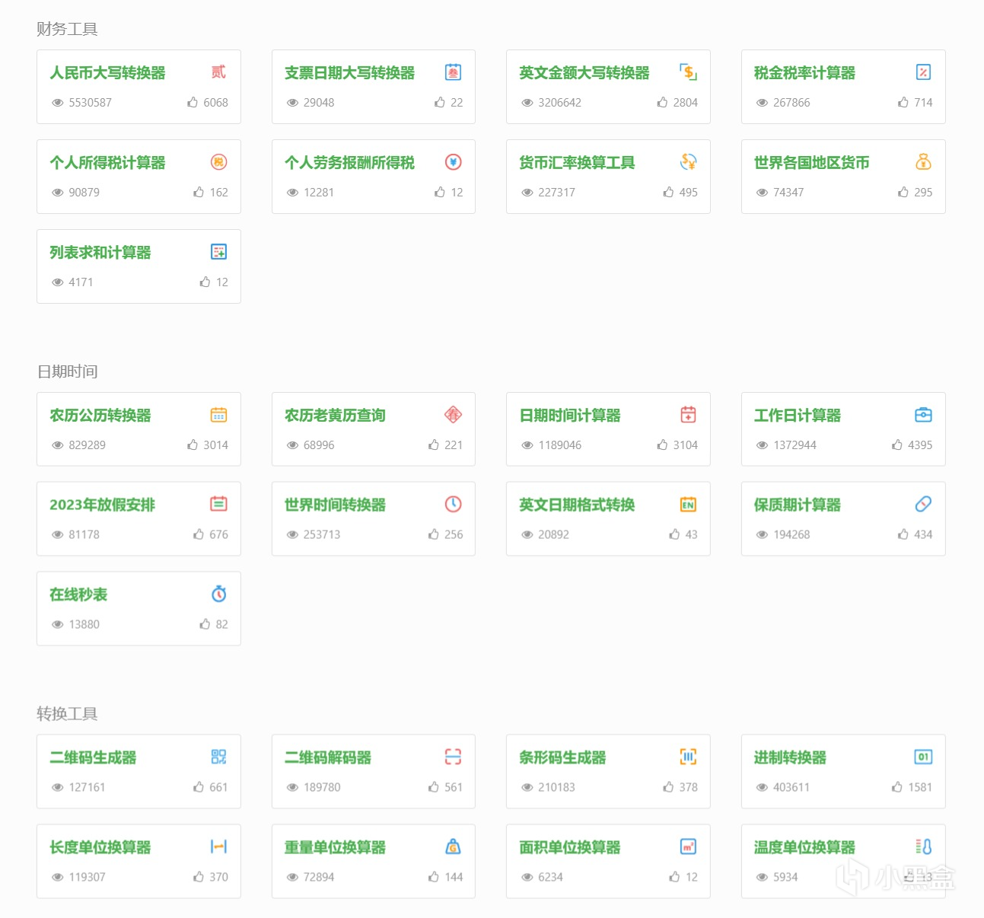Click the percent icon on 税金税率计算器 card
984x918 pixels.
click(x=923, y=72)
